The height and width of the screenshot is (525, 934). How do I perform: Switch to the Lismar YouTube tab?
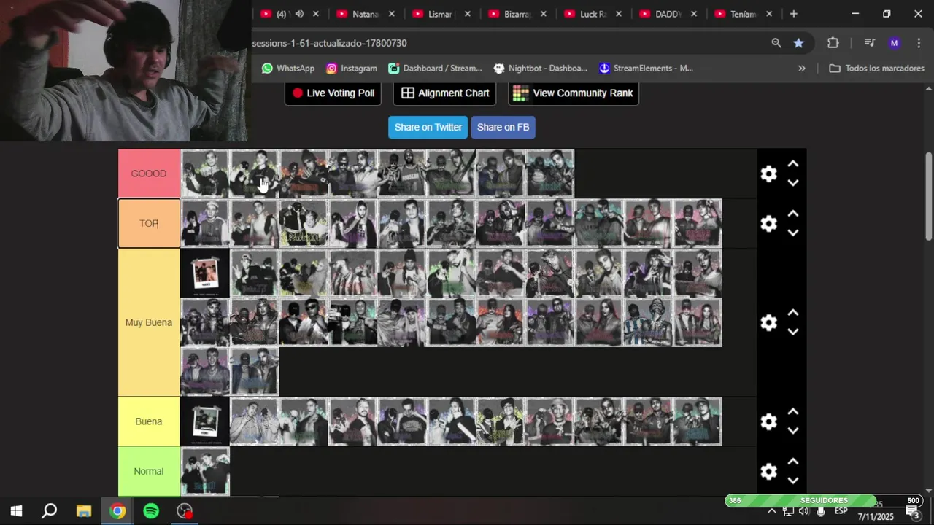coord(440,14)
